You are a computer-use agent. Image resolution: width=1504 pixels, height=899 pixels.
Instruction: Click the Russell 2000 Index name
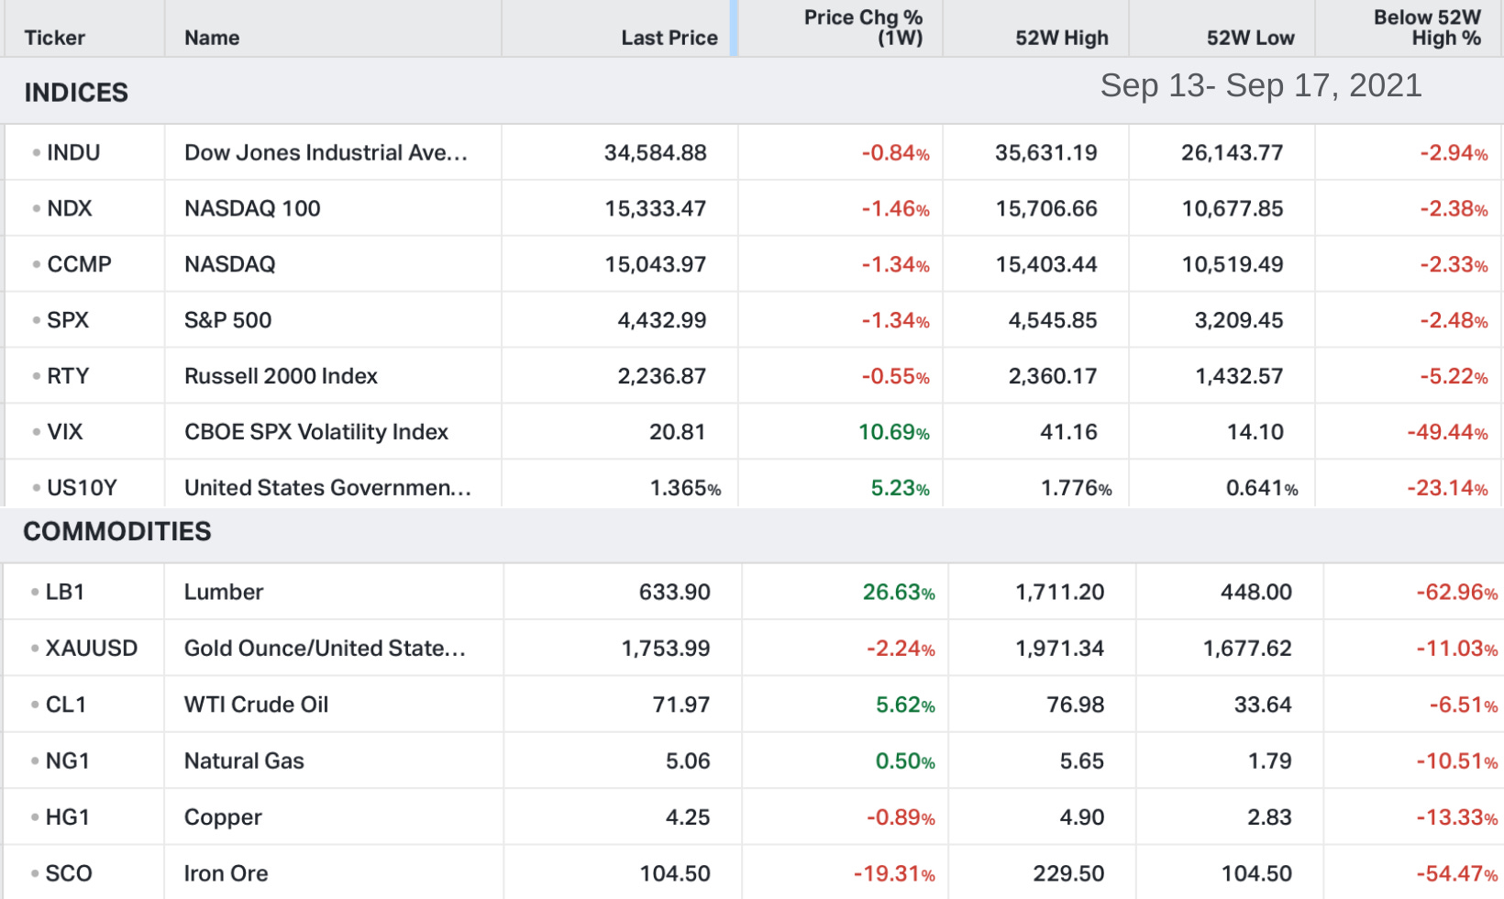click(x=281, y=376)
